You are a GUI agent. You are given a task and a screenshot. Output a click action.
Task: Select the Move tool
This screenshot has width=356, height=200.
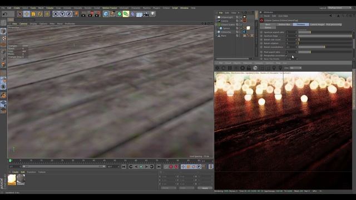27,14
